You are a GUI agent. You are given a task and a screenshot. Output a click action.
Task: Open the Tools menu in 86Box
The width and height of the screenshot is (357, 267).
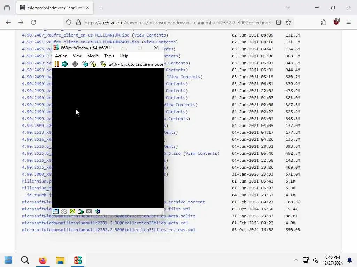tap(109, 56)
